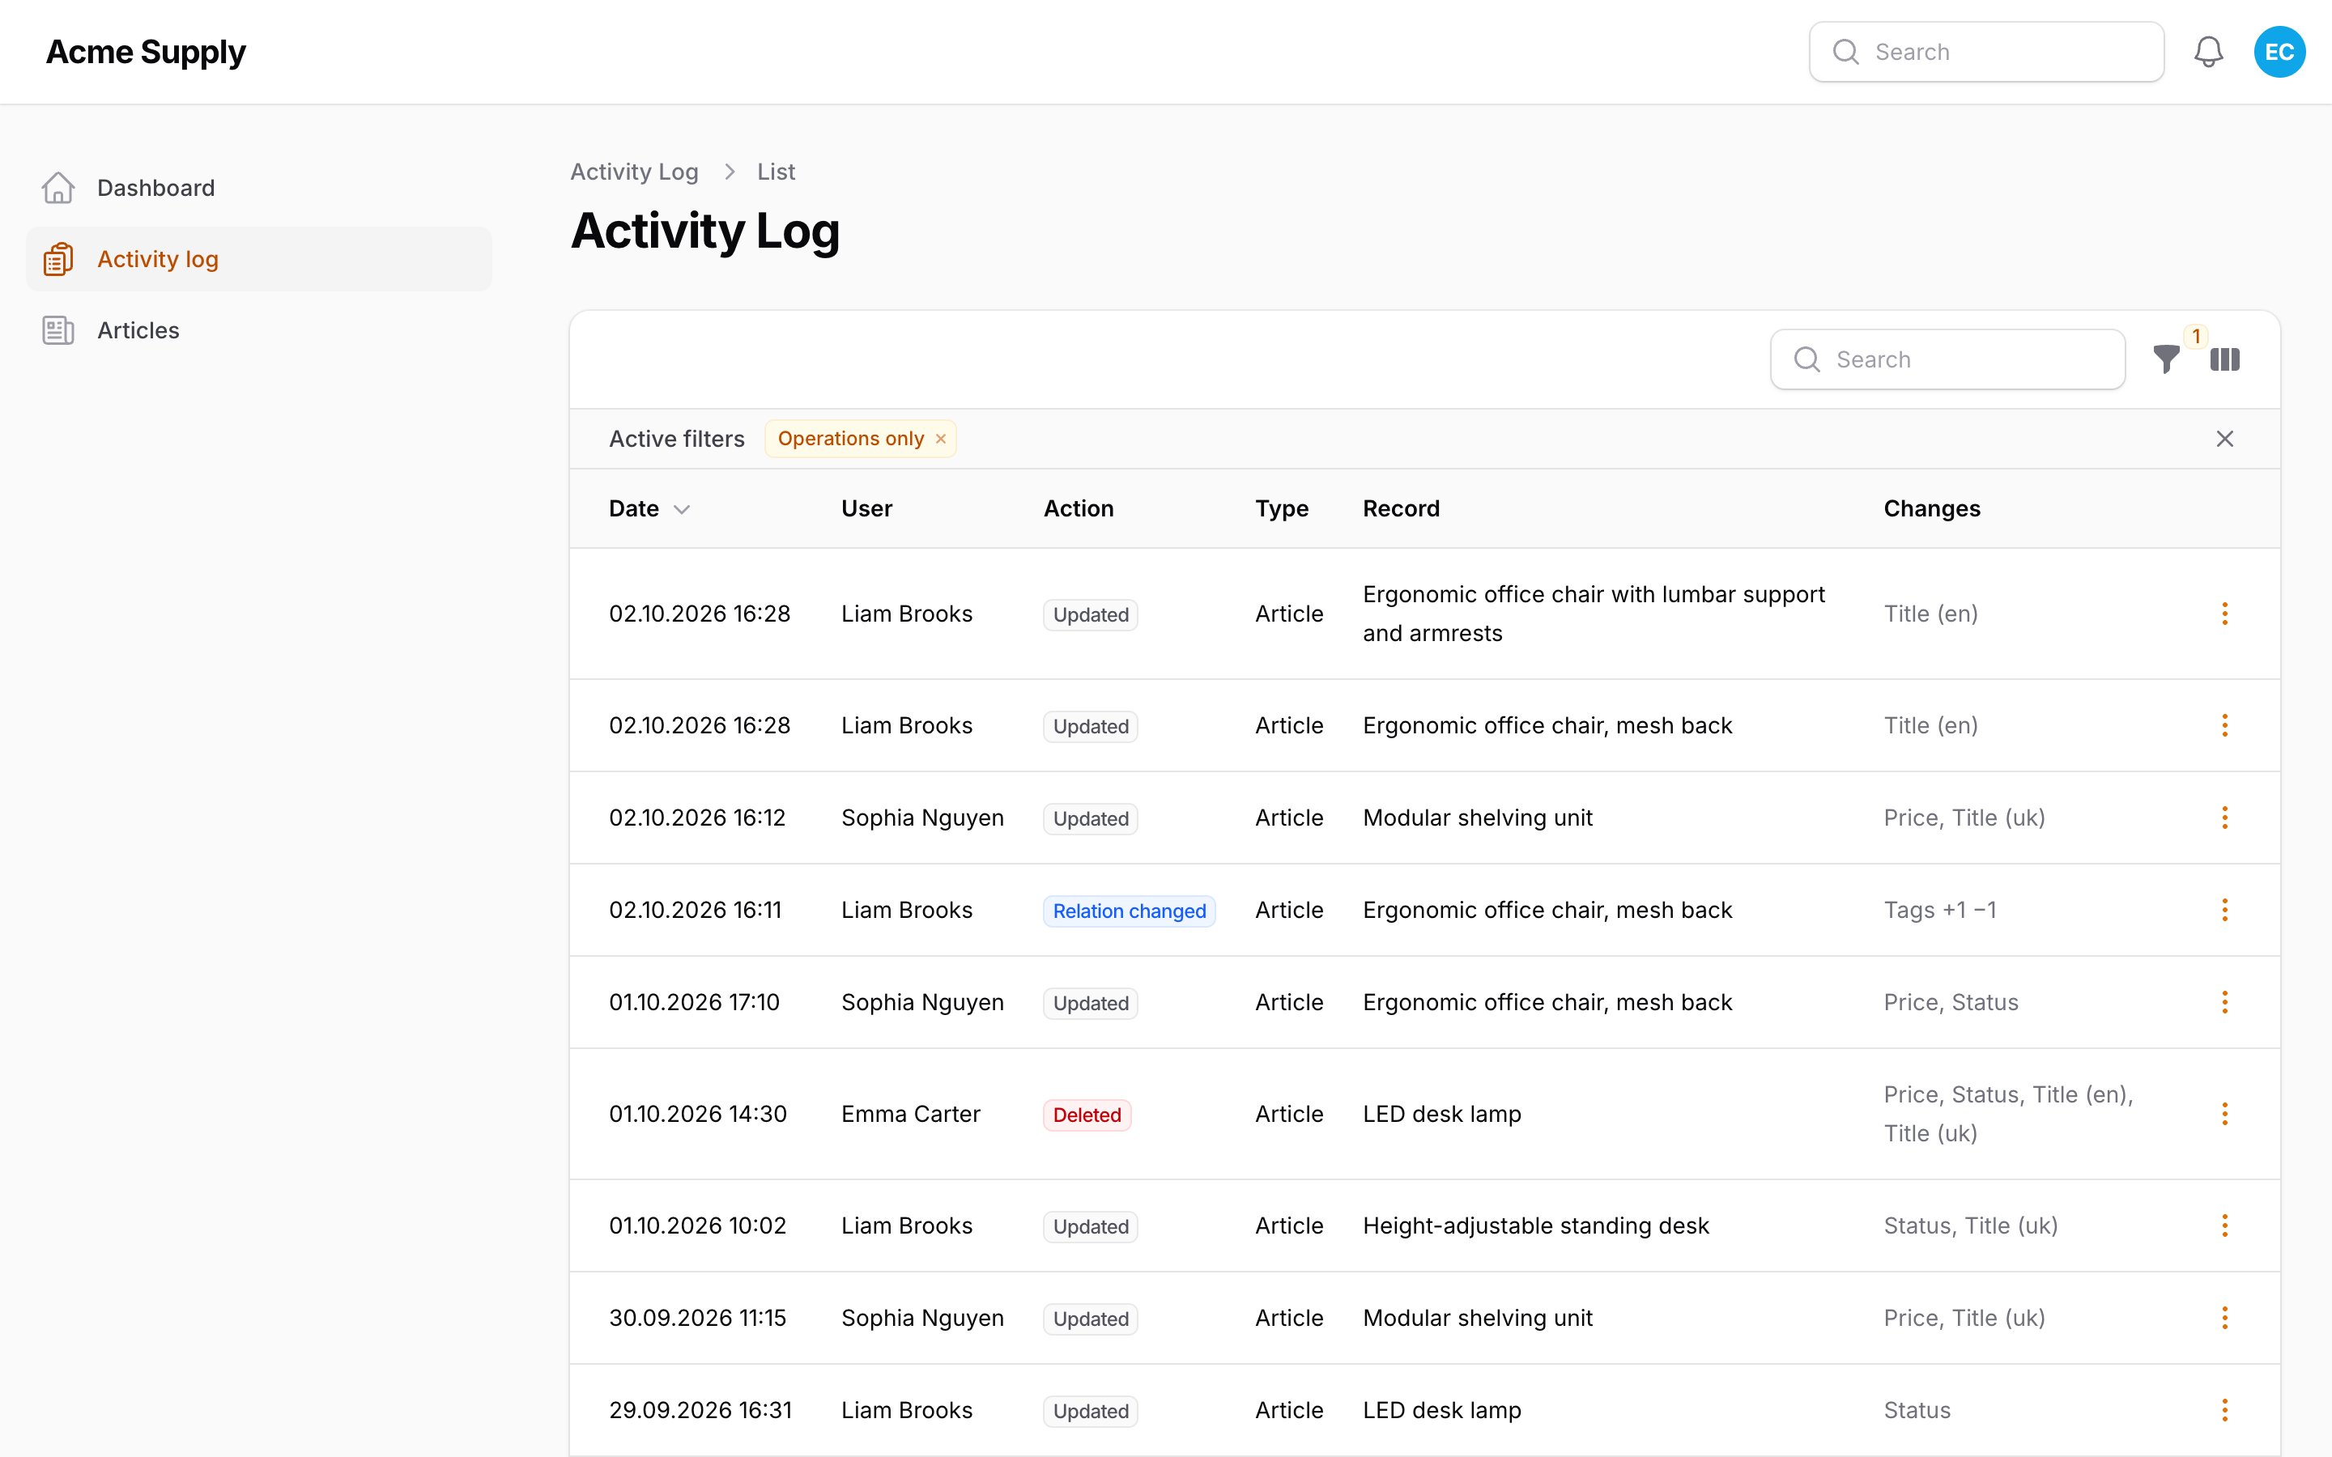
Task: Open row actions for the 29.09.2026 16:31 row
Action: [x=2224, y=1411]
